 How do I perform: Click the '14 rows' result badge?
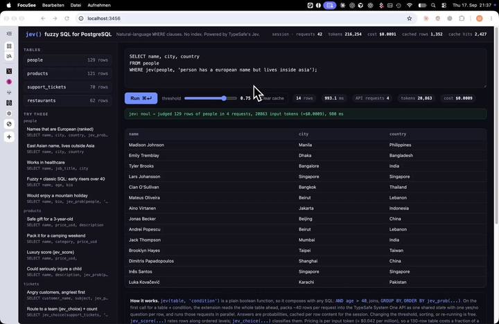[x=304, y=98]
